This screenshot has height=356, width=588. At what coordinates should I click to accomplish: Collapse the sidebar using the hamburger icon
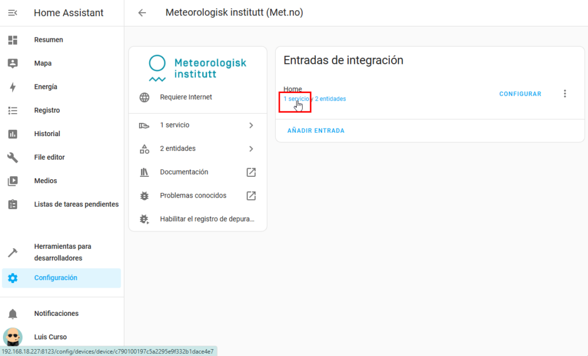13,13
